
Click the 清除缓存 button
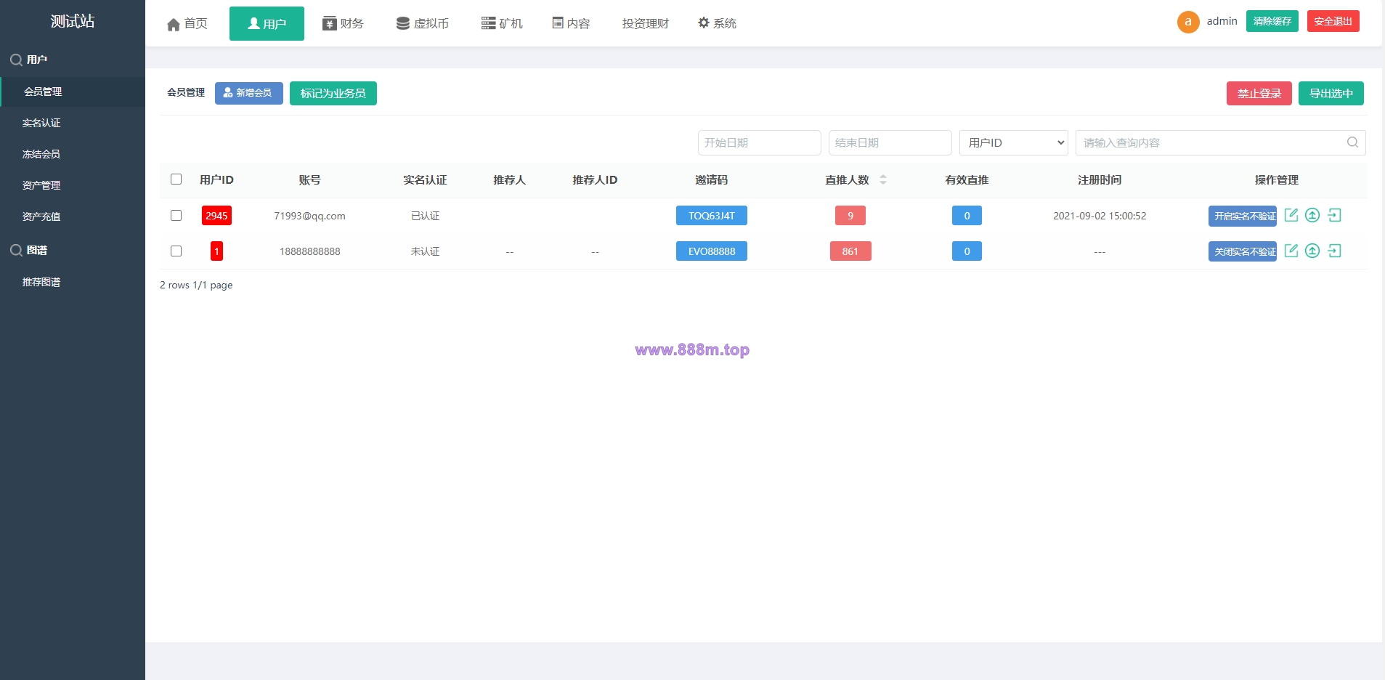coord(1272,21)
